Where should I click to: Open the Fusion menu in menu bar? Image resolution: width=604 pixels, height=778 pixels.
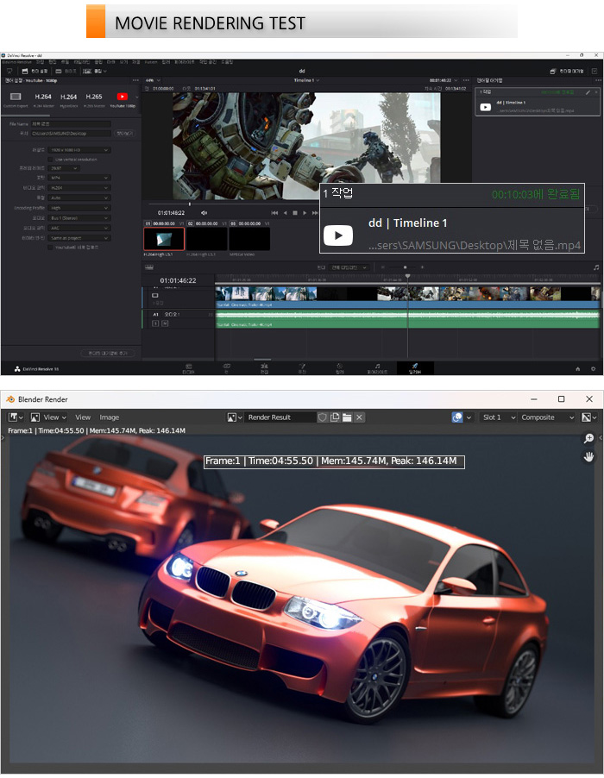click(150, 62)
